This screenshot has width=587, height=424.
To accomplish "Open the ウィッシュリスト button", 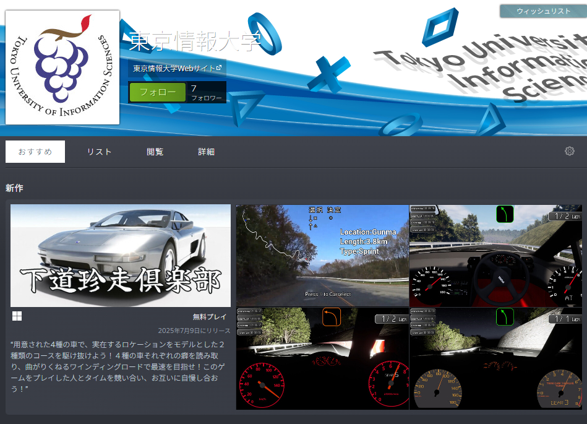I will point(544,11).
